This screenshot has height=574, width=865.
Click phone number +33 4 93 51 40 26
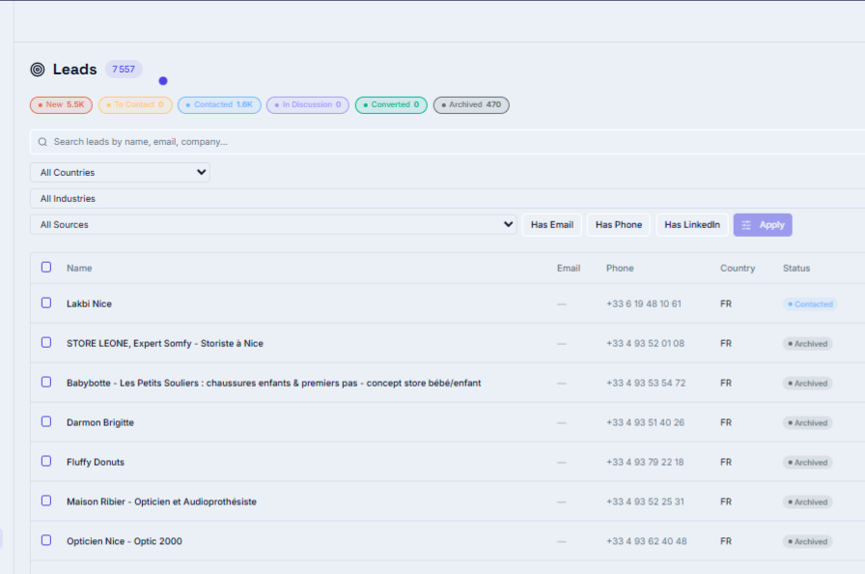pos(645,423)
